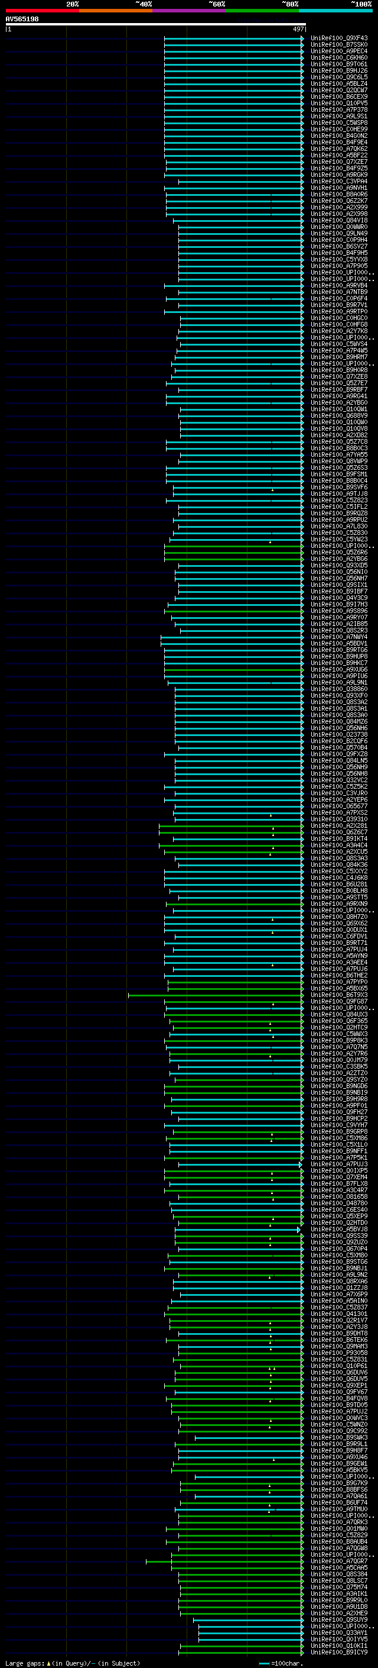This screenshot has width=378, height=1668.
Task: Open hit UniRef100_B9HJ26
Action: (x=339, y=70)
